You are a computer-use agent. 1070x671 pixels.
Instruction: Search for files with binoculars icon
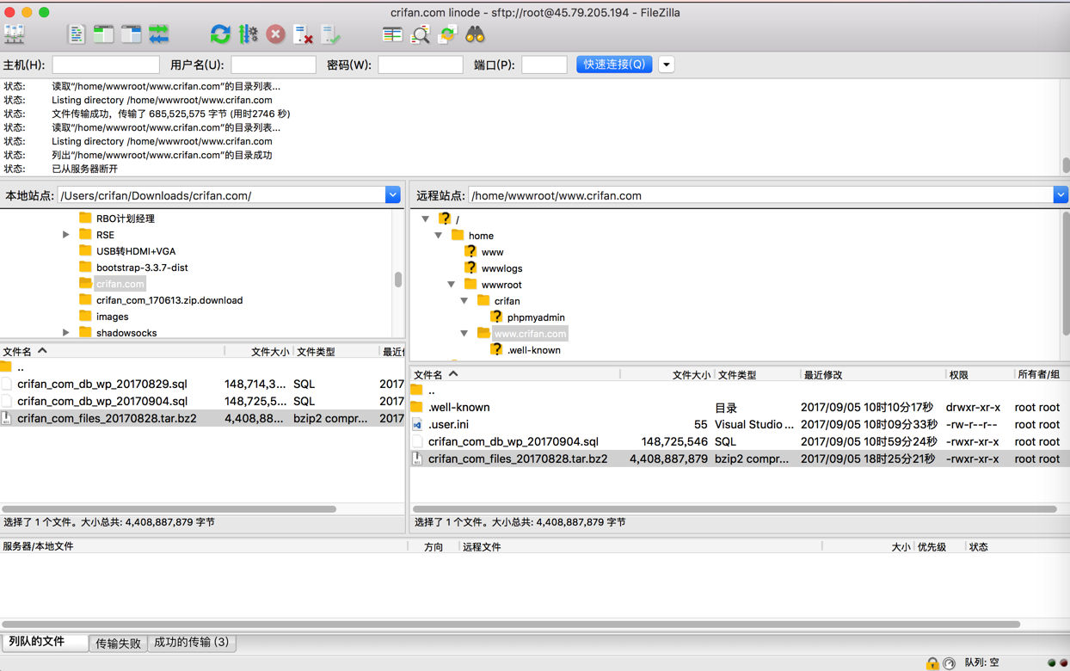pos(475,34)
